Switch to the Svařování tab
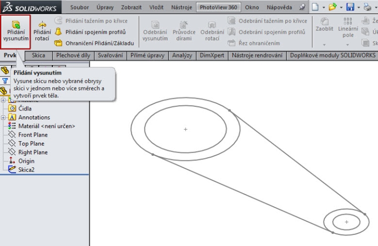The image size is (378, 246). point(110,55)
